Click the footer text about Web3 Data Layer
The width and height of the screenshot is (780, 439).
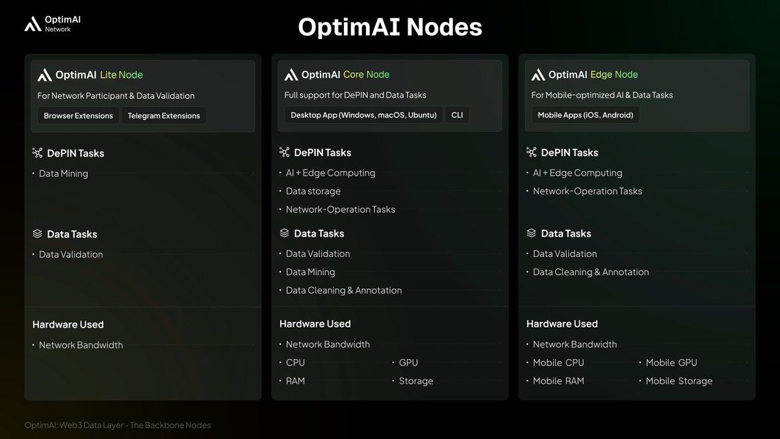pyautogui.click(x=118, y=425)
